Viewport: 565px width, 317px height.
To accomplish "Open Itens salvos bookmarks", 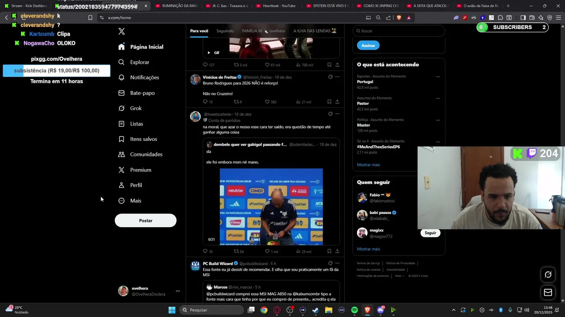I will click(137, 139).
